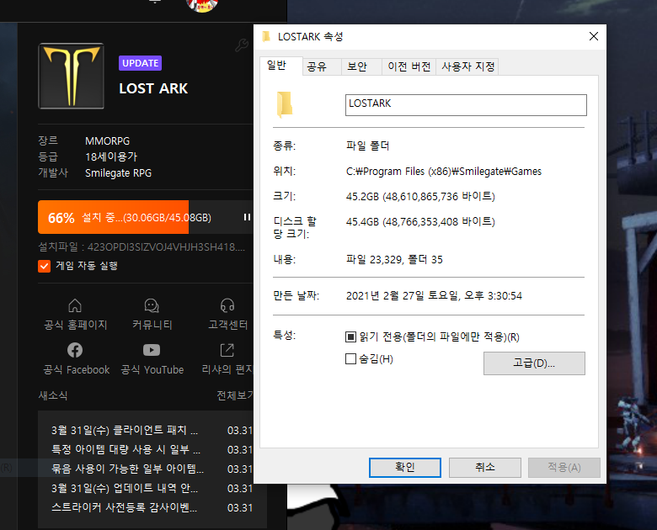
Task: Click the folder icon in properties dialog
Action: (x=285, y=103)
